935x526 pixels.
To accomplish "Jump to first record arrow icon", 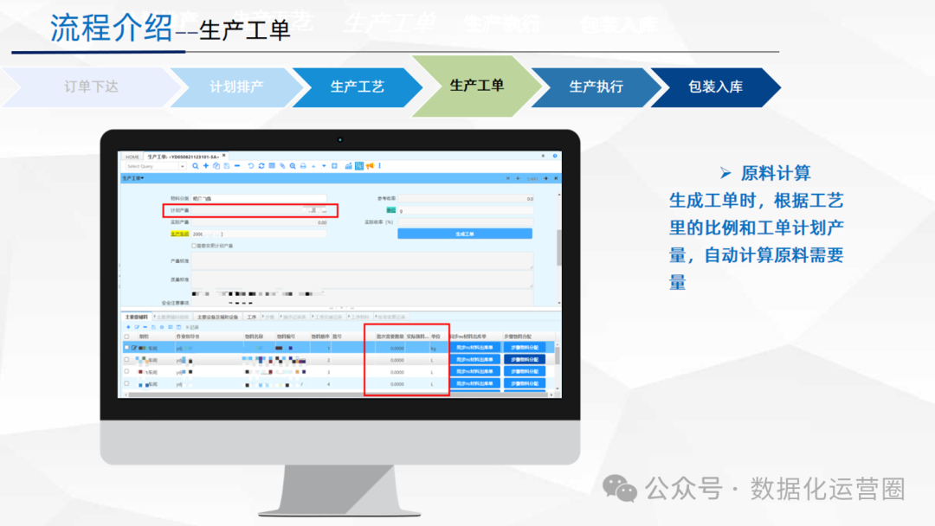I will pyautogui.click(x=508, y=178).
